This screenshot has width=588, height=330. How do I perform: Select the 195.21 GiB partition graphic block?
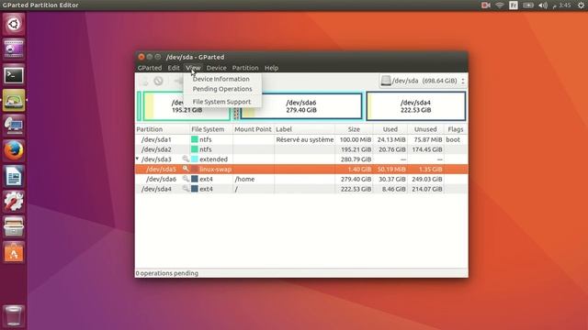[x=187, y=106]
